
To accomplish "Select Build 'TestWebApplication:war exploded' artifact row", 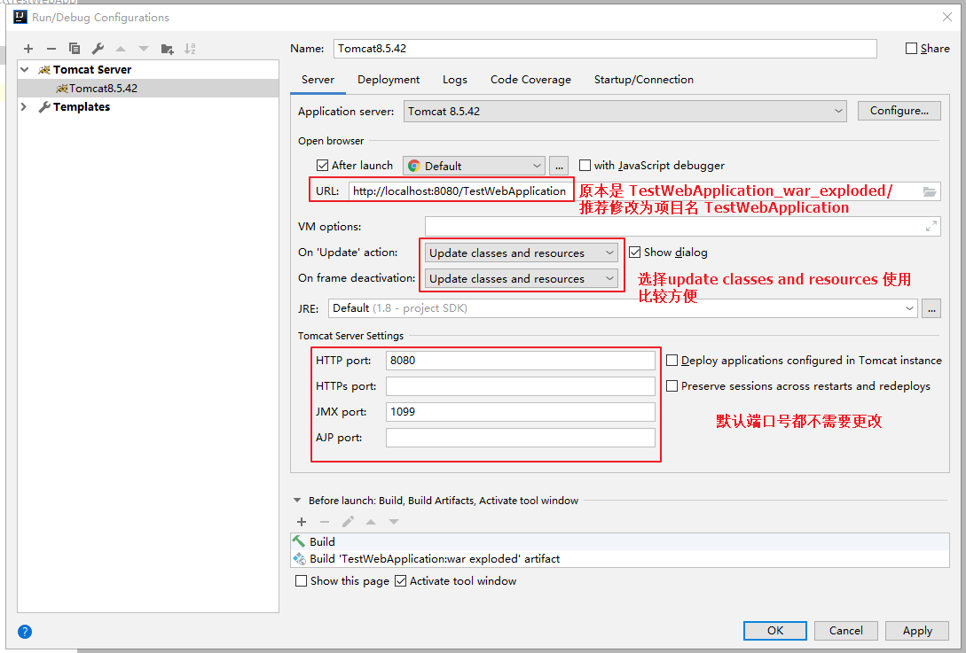I will point(620,559).
